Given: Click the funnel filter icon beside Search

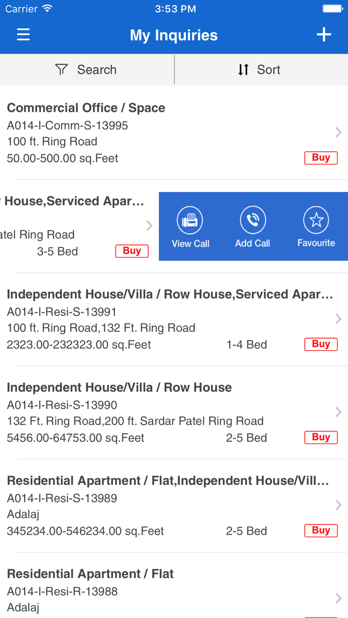Looking at the screenshot, I should click(x=61, y=70).
